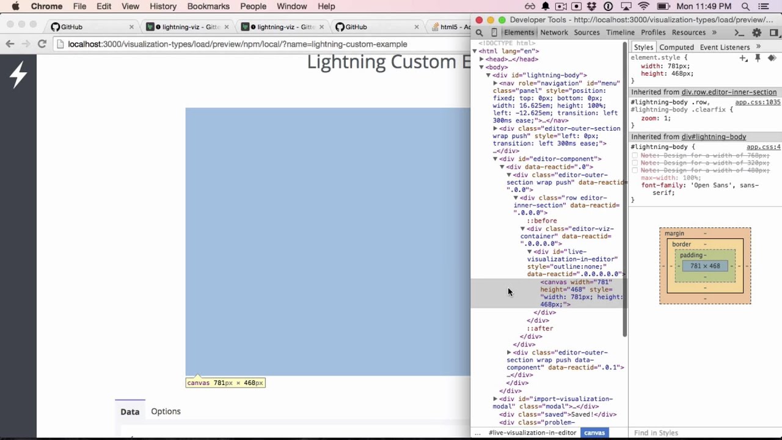Collapse the body element node
Image resolution: width=782 pixels, height=440 pixels.
481,67
